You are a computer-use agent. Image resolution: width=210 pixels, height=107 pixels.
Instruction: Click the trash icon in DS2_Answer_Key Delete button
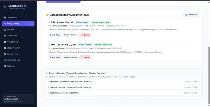[x=82, y=35]
